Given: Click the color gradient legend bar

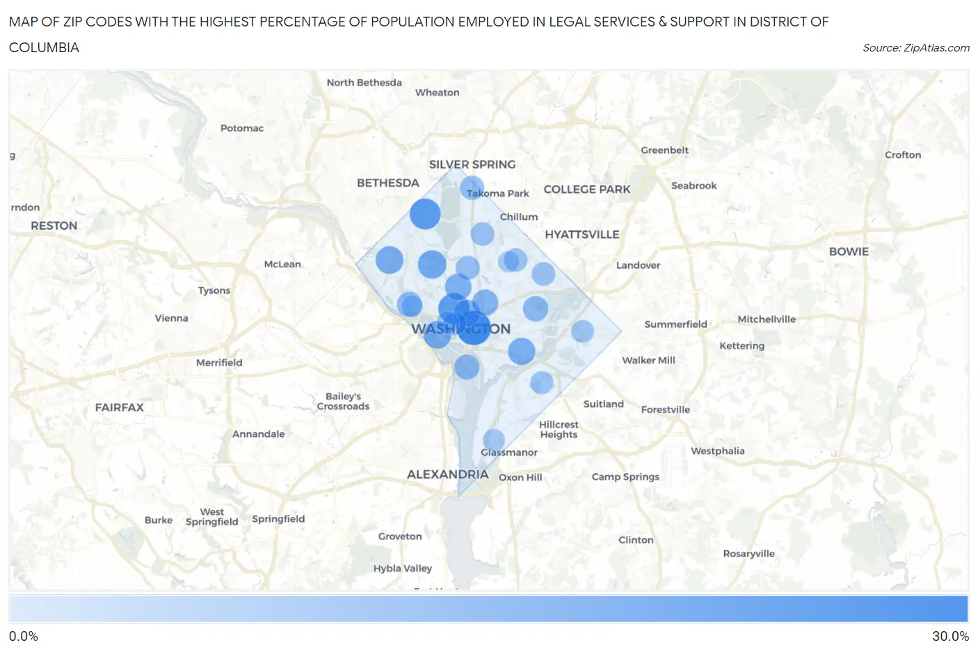Looking at the screenshot, I should (x=488, y=608).
